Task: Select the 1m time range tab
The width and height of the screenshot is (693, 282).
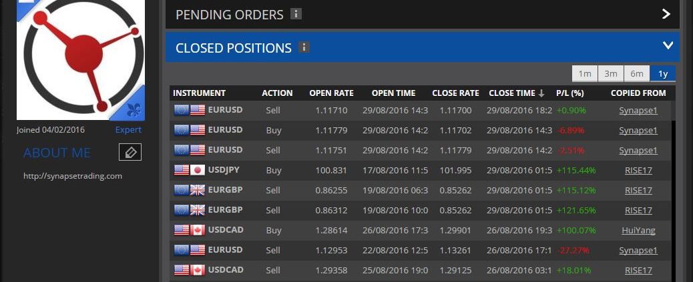Action: [x=585, y=73]
